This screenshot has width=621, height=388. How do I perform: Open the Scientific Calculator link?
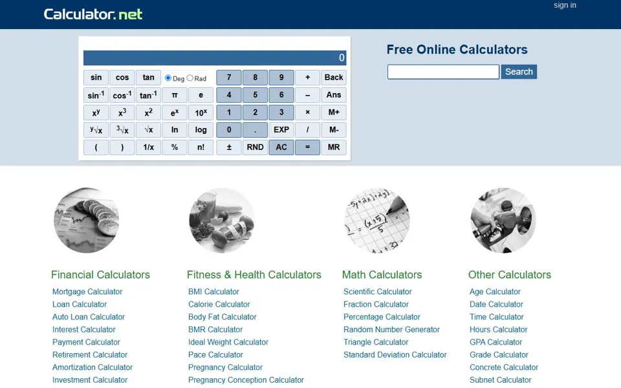[x=377, y=292]
